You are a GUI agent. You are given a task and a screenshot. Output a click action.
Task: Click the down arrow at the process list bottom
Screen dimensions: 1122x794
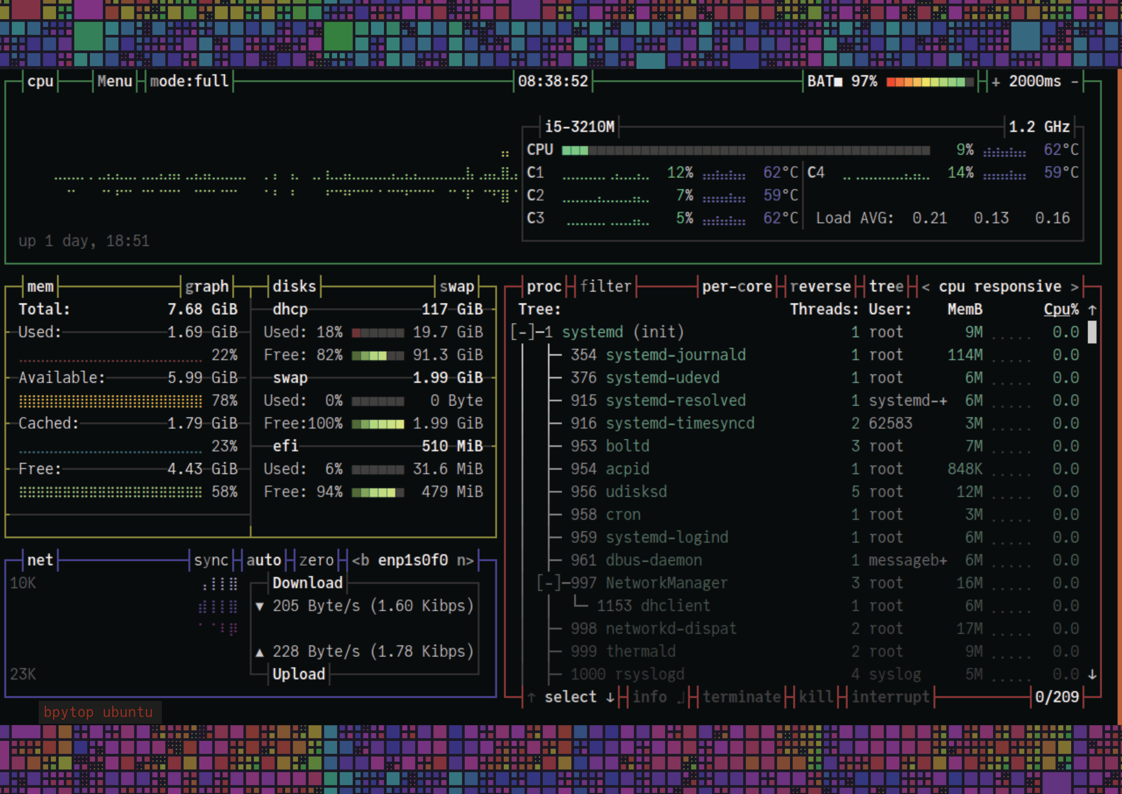pos(1092,674)
